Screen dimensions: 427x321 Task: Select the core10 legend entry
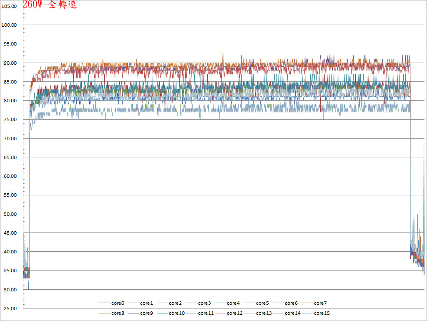click(171, 313)
